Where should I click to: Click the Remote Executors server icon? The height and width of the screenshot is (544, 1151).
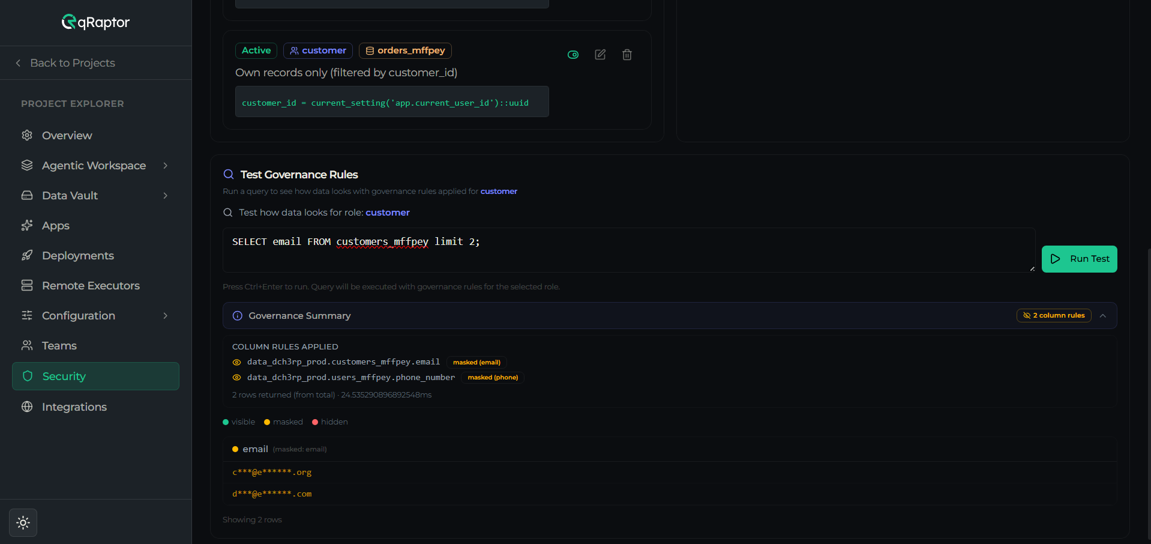coord(27,285)
